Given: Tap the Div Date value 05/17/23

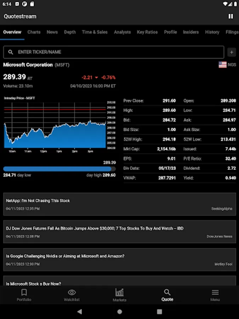Looking at the screenshot, I should 167,168.
